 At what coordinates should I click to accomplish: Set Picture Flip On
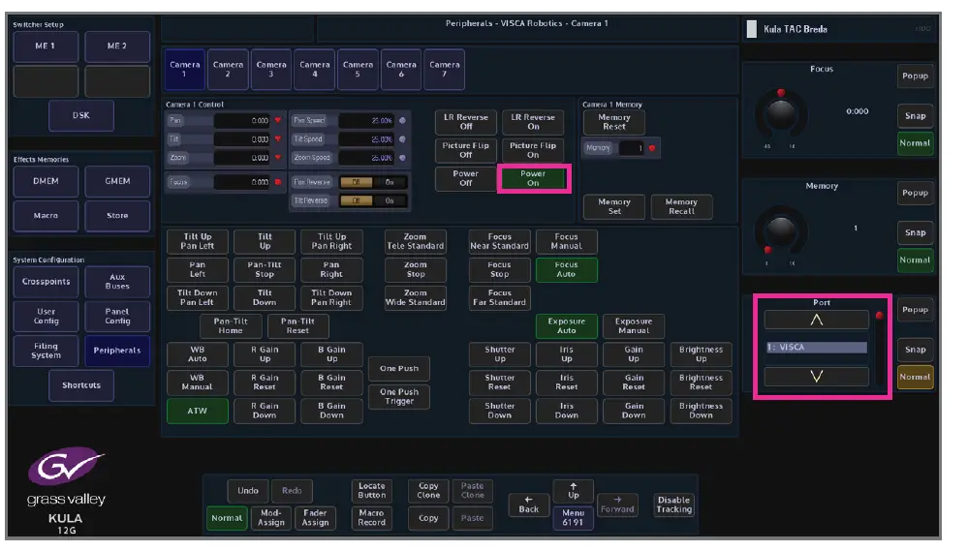[533, 150]
